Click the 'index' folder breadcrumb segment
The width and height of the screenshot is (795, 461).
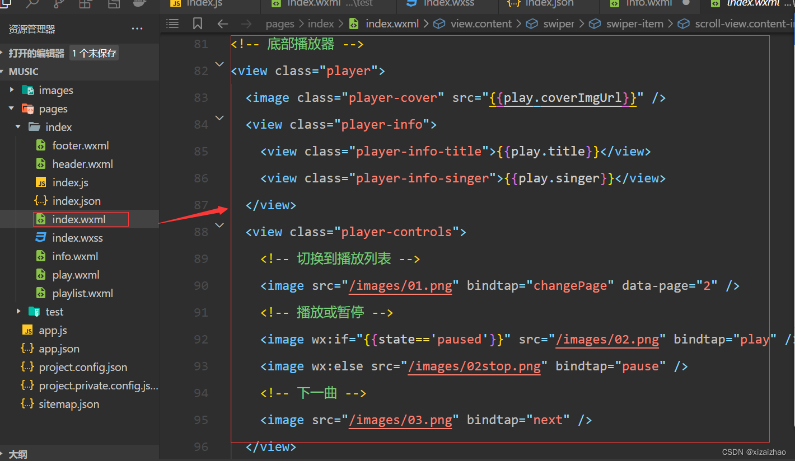(x=321, y=23)
